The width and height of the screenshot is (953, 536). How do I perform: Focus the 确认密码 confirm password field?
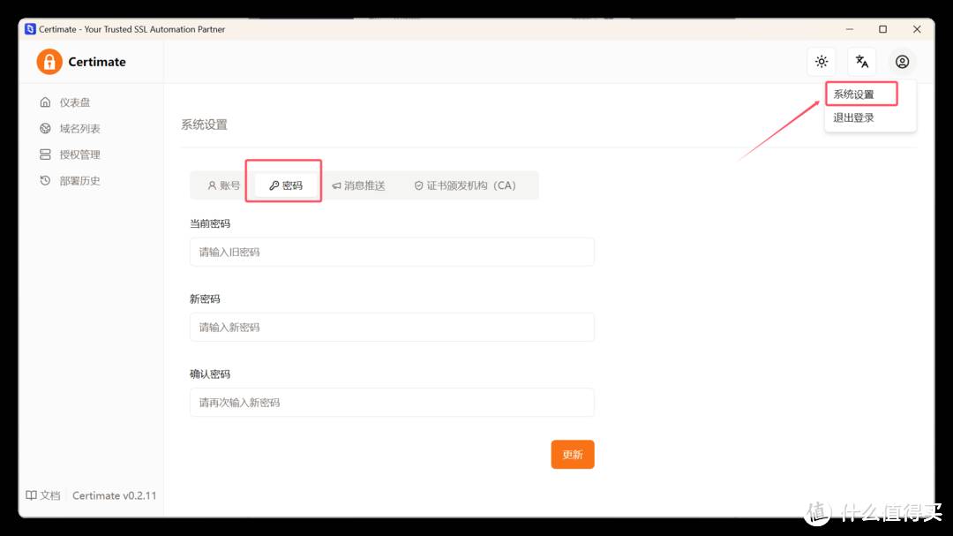click(392, 402)
